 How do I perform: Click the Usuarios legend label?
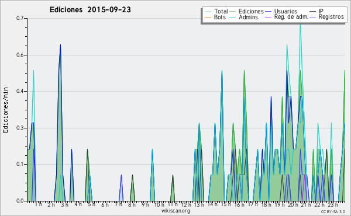point(285,11)
